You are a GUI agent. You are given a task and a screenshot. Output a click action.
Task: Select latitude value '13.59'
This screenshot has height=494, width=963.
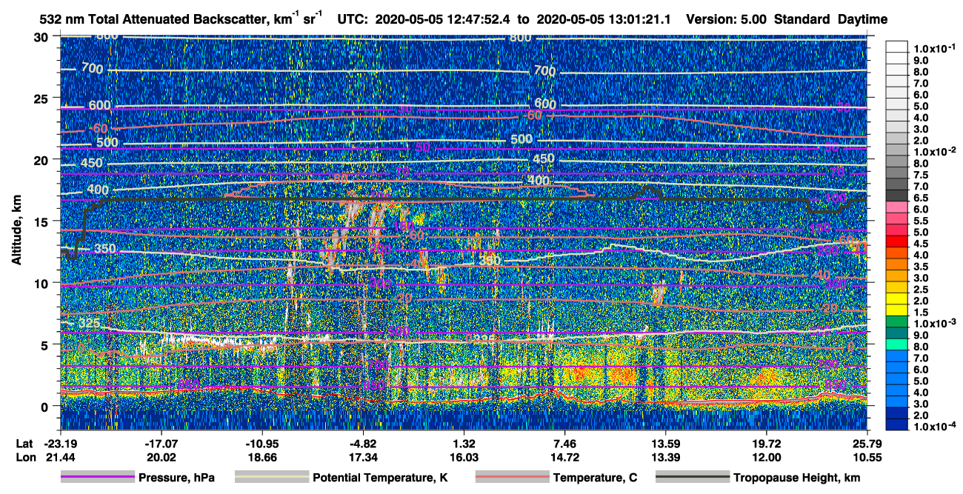[x=665, y=444]
